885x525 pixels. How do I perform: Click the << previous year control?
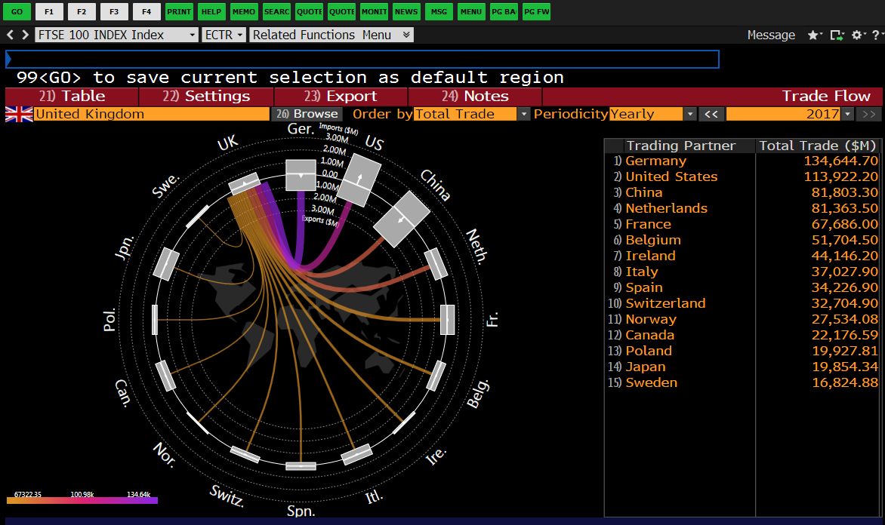[710, 113]
